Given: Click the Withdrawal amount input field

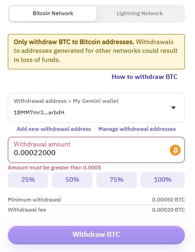Looking at the screenshot, I should pos(96,150).
